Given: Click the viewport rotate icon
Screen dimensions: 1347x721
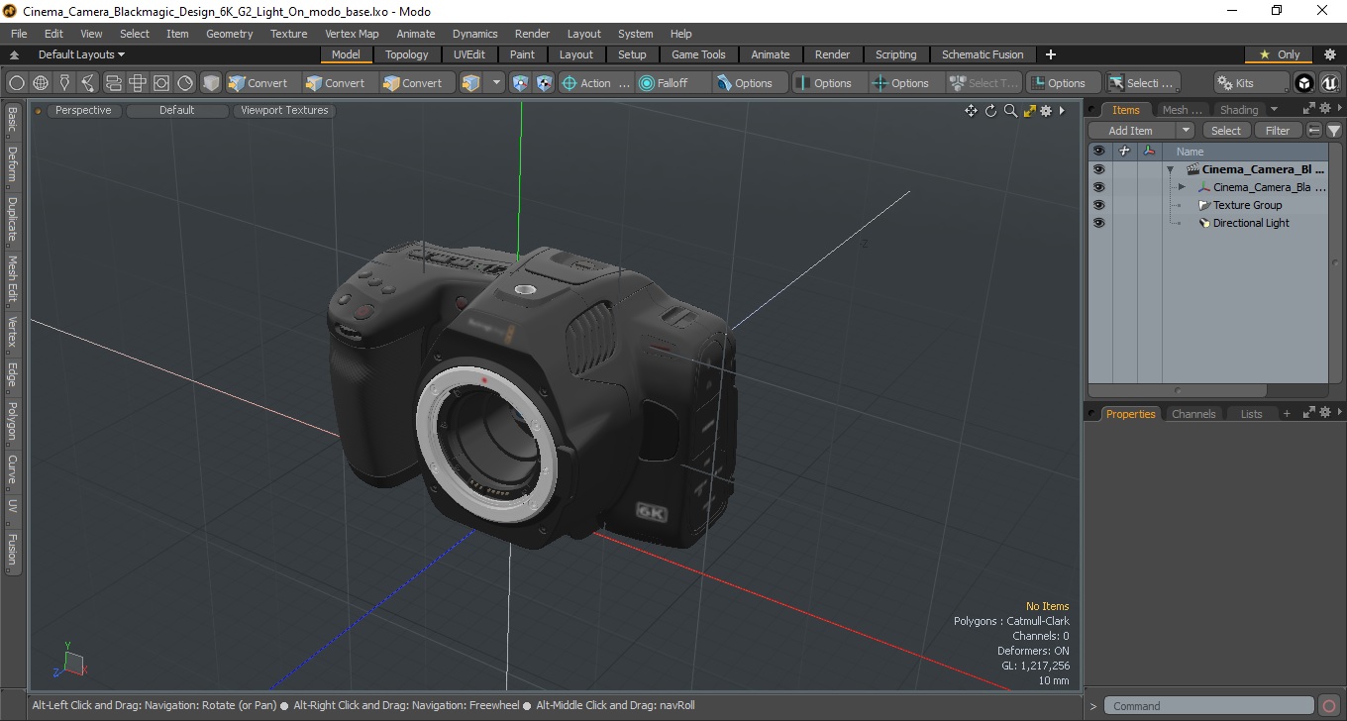Looking at the screenshot, I should 990,111.
